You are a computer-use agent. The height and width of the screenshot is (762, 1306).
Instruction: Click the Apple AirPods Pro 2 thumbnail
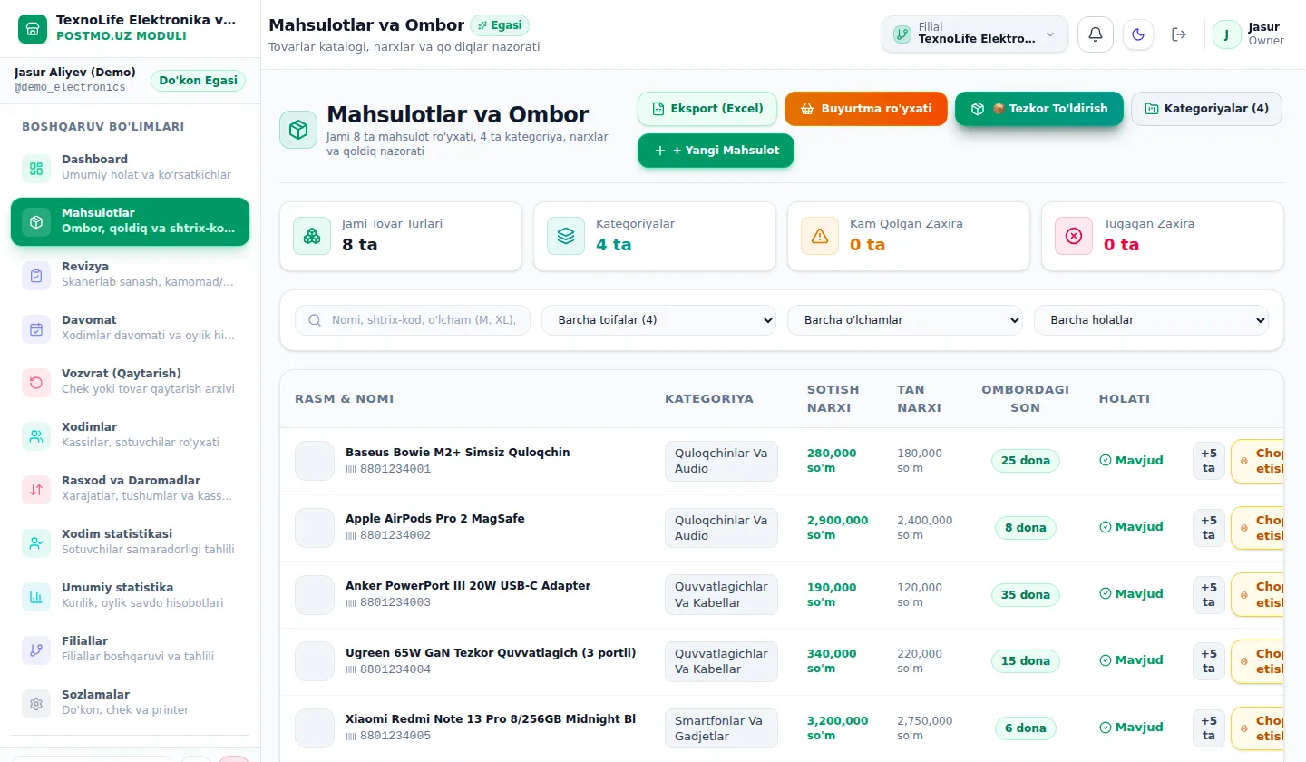click(315, 528)
